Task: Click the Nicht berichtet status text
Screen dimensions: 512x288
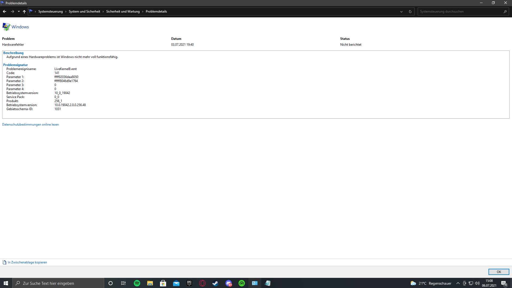Action: point(351,45)
